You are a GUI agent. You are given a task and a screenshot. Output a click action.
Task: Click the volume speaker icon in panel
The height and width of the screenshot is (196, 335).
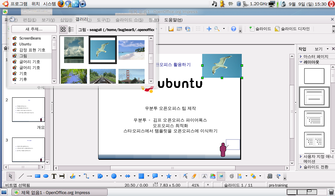tap(283, 4)
